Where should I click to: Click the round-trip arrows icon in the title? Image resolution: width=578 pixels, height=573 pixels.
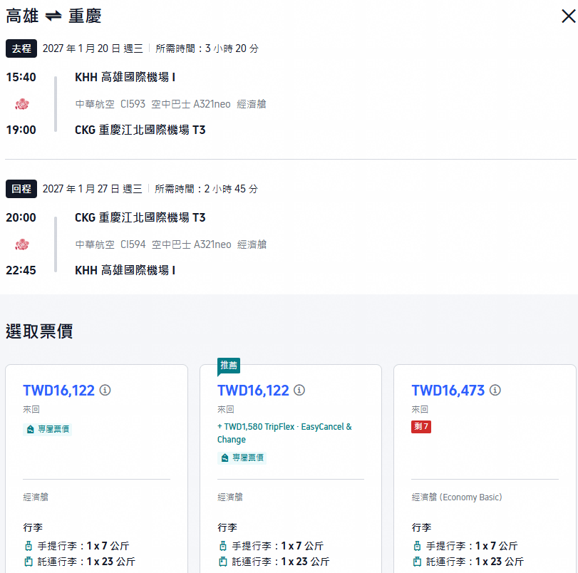53,16
